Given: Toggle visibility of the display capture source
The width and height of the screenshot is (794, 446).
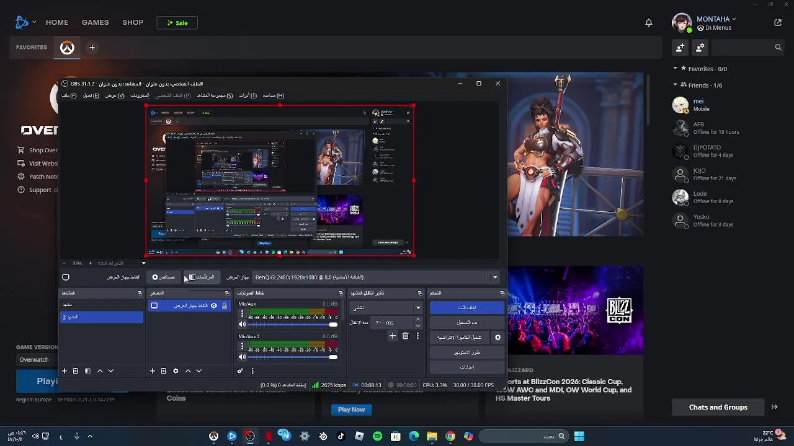Looking at the screenshot, I should click(214, 306).
